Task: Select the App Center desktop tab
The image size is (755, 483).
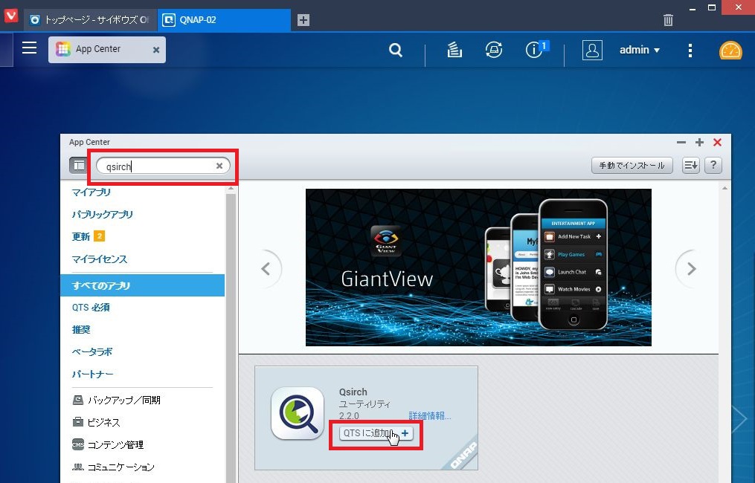Action: [x=107, y=50]
